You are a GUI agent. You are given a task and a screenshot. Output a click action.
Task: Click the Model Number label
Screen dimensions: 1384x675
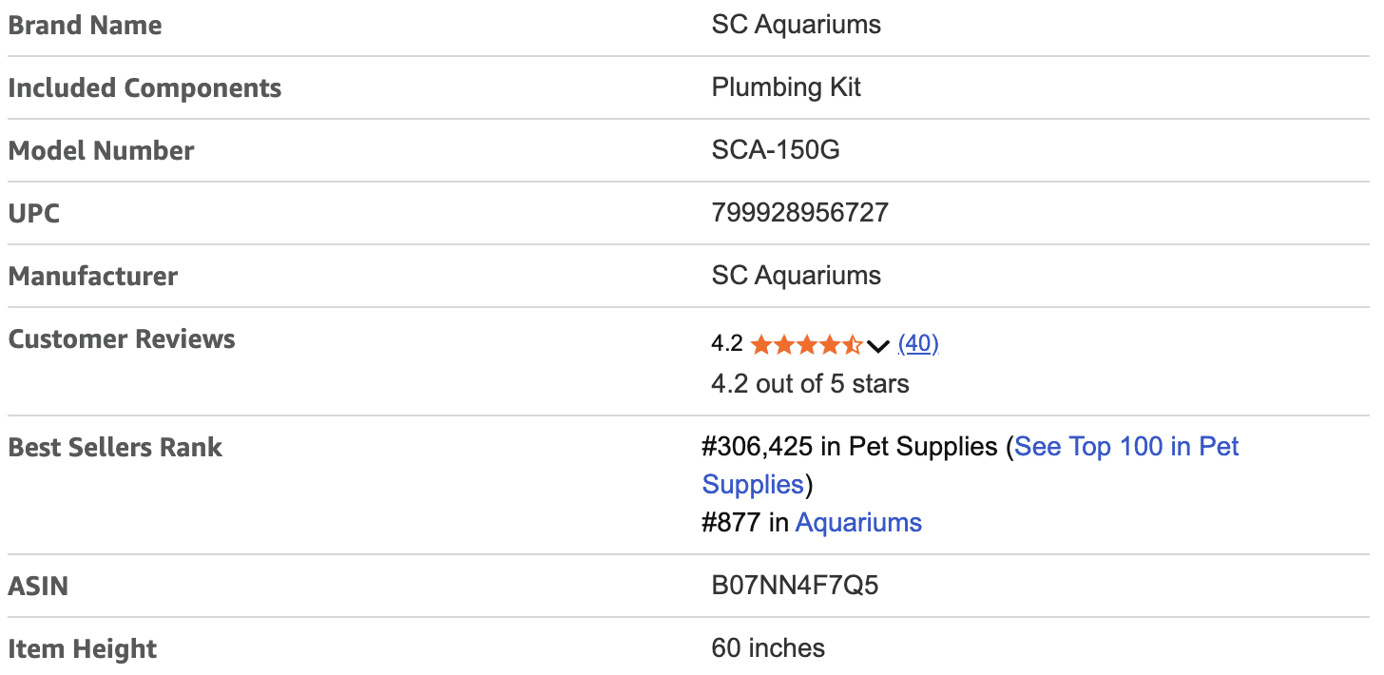click(x=101, y=150)
